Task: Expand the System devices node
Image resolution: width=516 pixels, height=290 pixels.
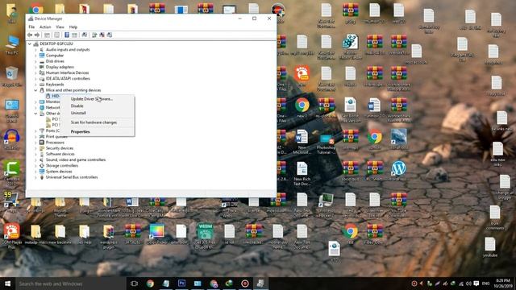Action: point(35,172)
